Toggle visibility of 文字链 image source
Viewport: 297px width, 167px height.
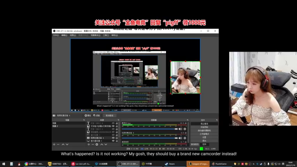pyautogui.click(x=113, y=126)
